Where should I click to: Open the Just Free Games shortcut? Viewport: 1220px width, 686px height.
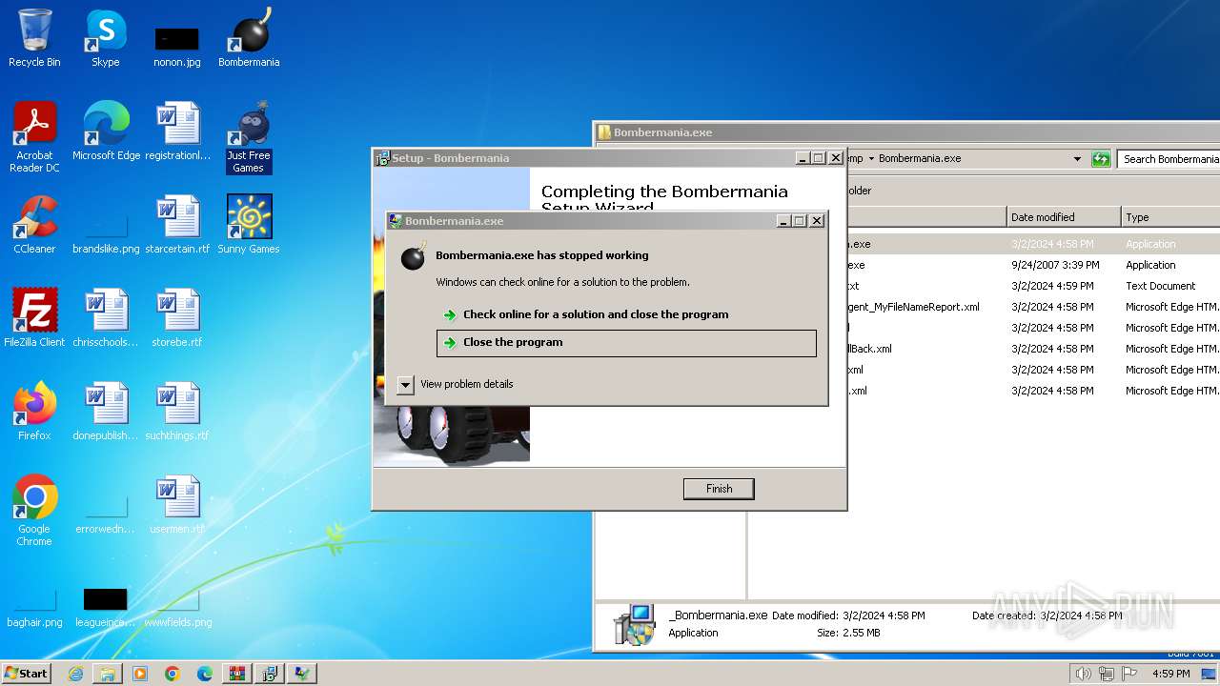pyautogui.click(x=249, y=137)
